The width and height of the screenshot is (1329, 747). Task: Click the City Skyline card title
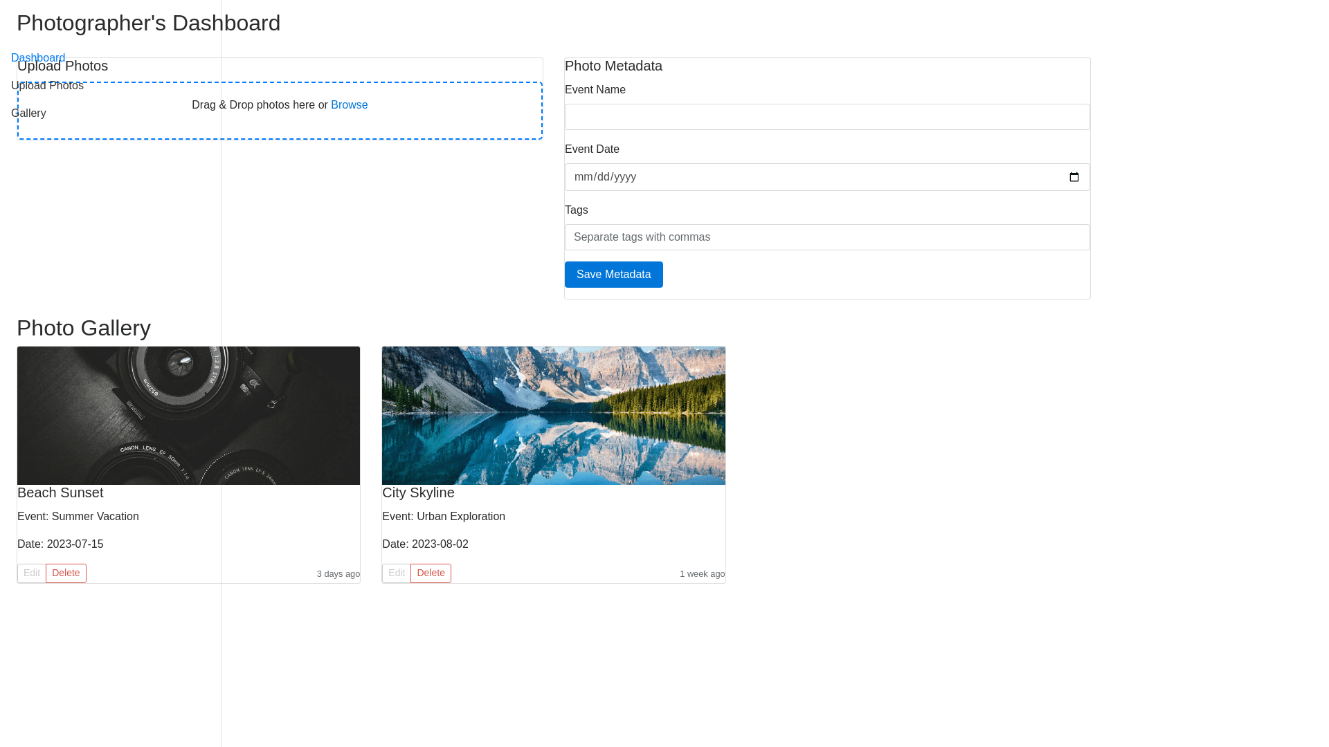pyautogui.click(x=418, y=492)
